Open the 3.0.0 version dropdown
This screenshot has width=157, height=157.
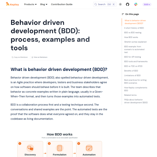coord(147,4)
